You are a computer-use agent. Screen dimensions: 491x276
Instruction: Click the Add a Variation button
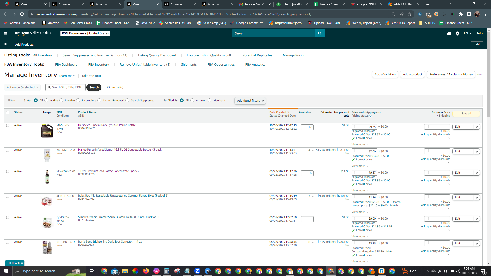click(385, 74)
